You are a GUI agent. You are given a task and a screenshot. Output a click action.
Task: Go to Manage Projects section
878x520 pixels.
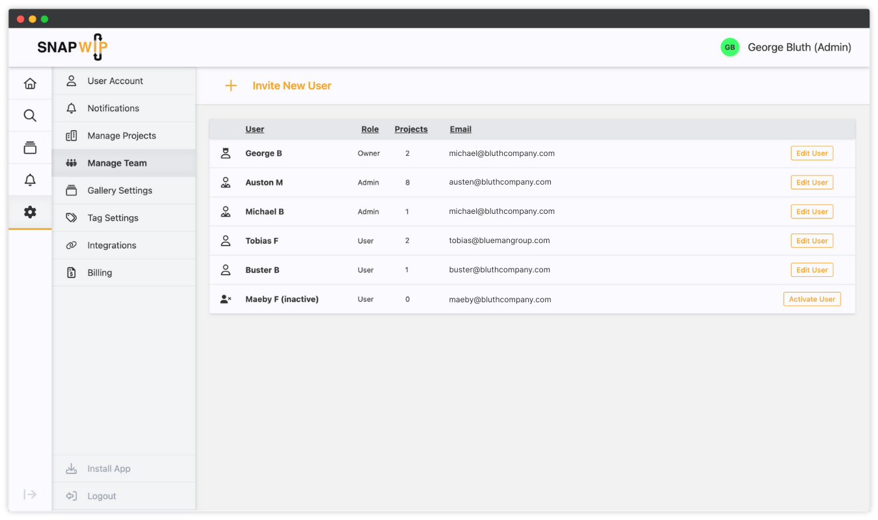(x=122, y=136)
